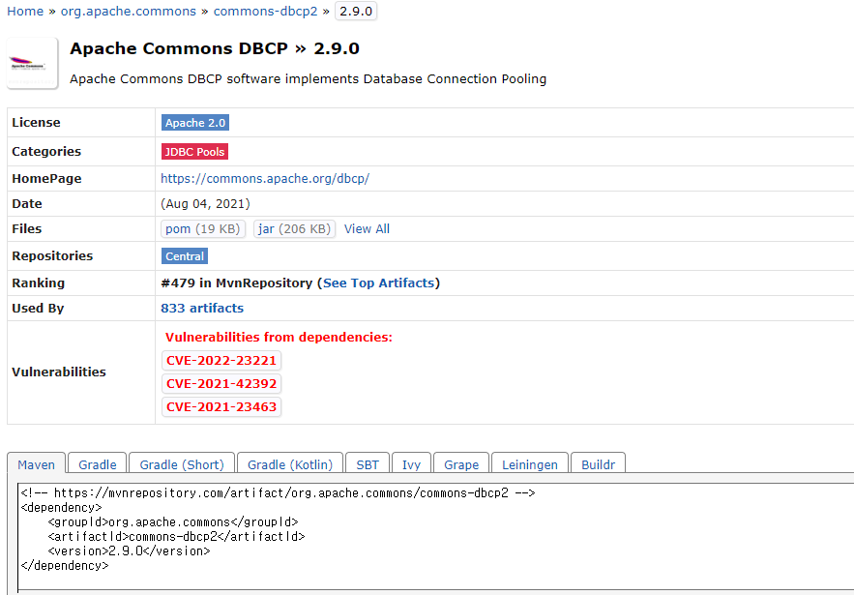Visit the commons.apache.org/dbcp homepage link
The image size is (854, 595).
265,179
